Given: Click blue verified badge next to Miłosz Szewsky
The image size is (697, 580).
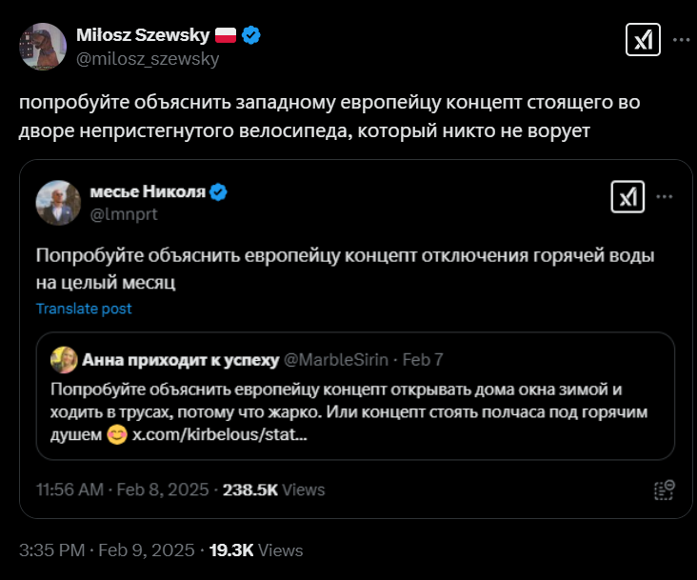Looking at the screenshot, I should 251,36.
